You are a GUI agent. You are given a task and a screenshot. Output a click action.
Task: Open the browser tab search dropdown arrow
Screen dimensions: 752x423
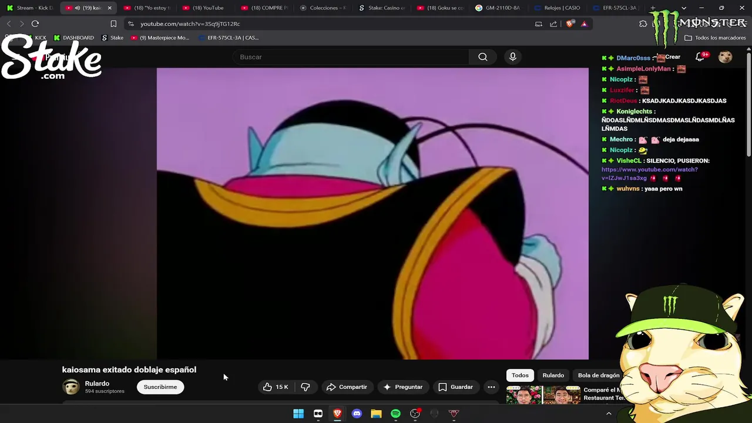pos(684,8)
